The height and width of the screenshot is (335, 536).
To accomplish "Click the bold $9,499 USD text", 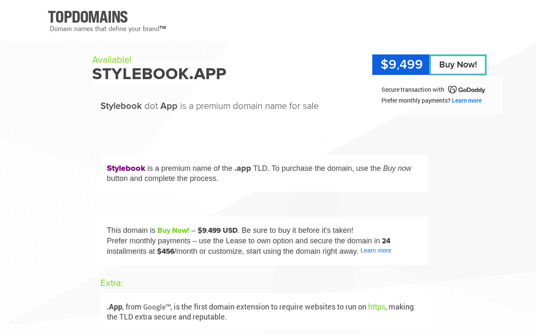I will 218,230.
